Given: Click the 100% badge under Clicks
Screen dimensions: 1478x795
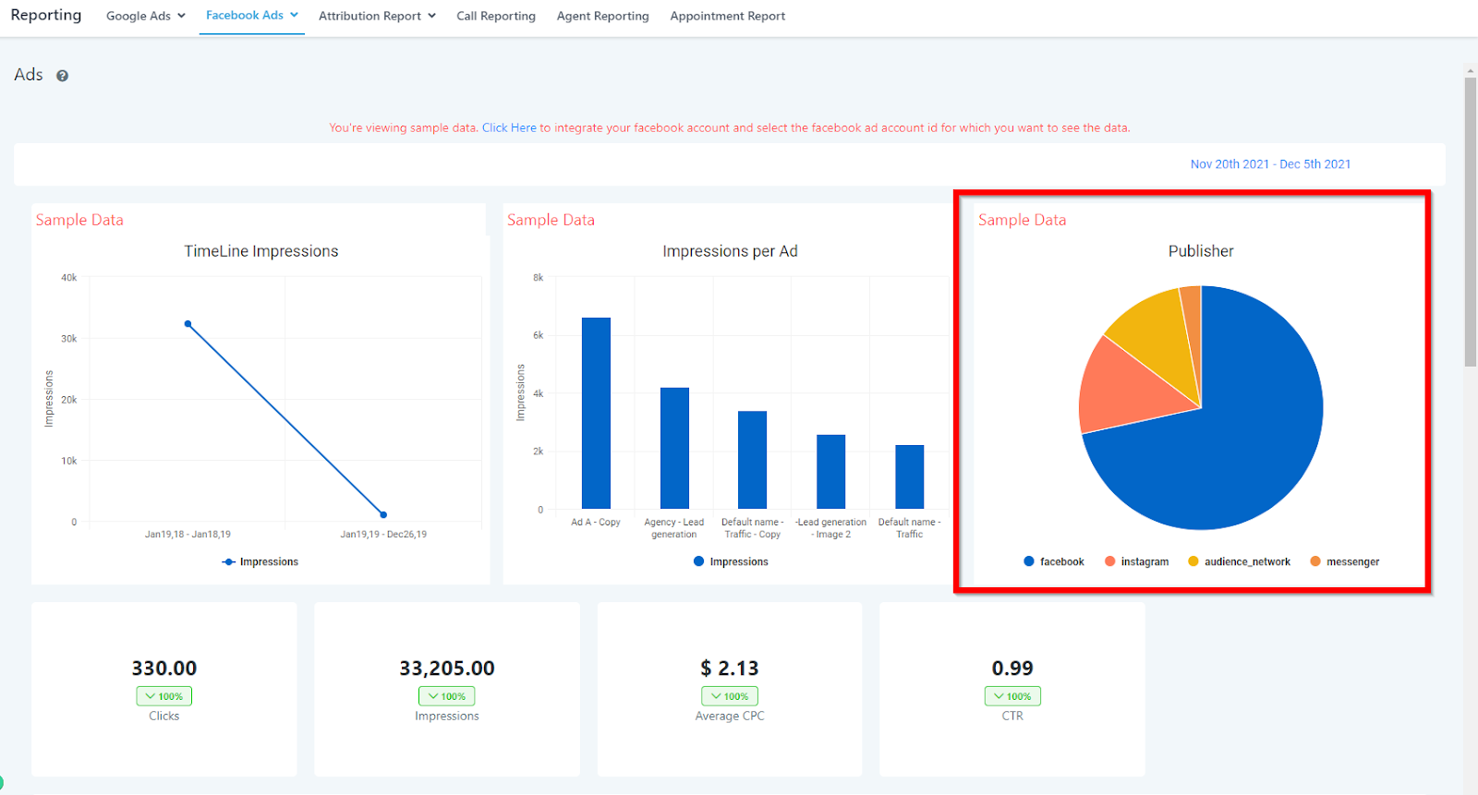Looking at the screenshot, I should 164,696.
